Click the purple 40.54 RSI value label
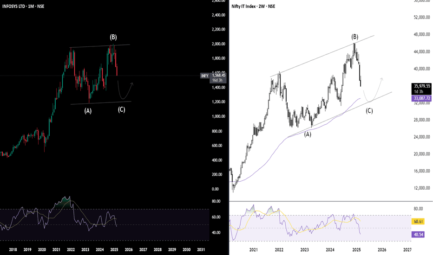The image size is (433, 255). 419,235
